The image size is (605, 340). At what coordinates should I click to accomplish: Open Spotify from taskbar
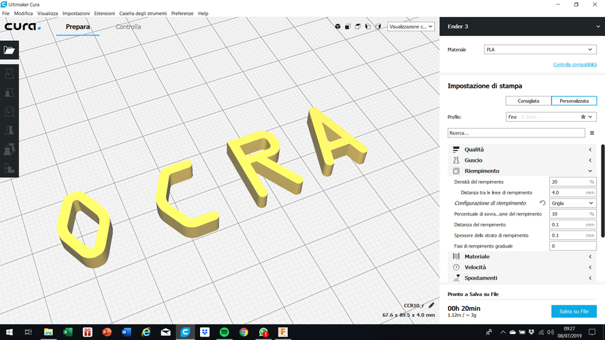coord(224,332)
